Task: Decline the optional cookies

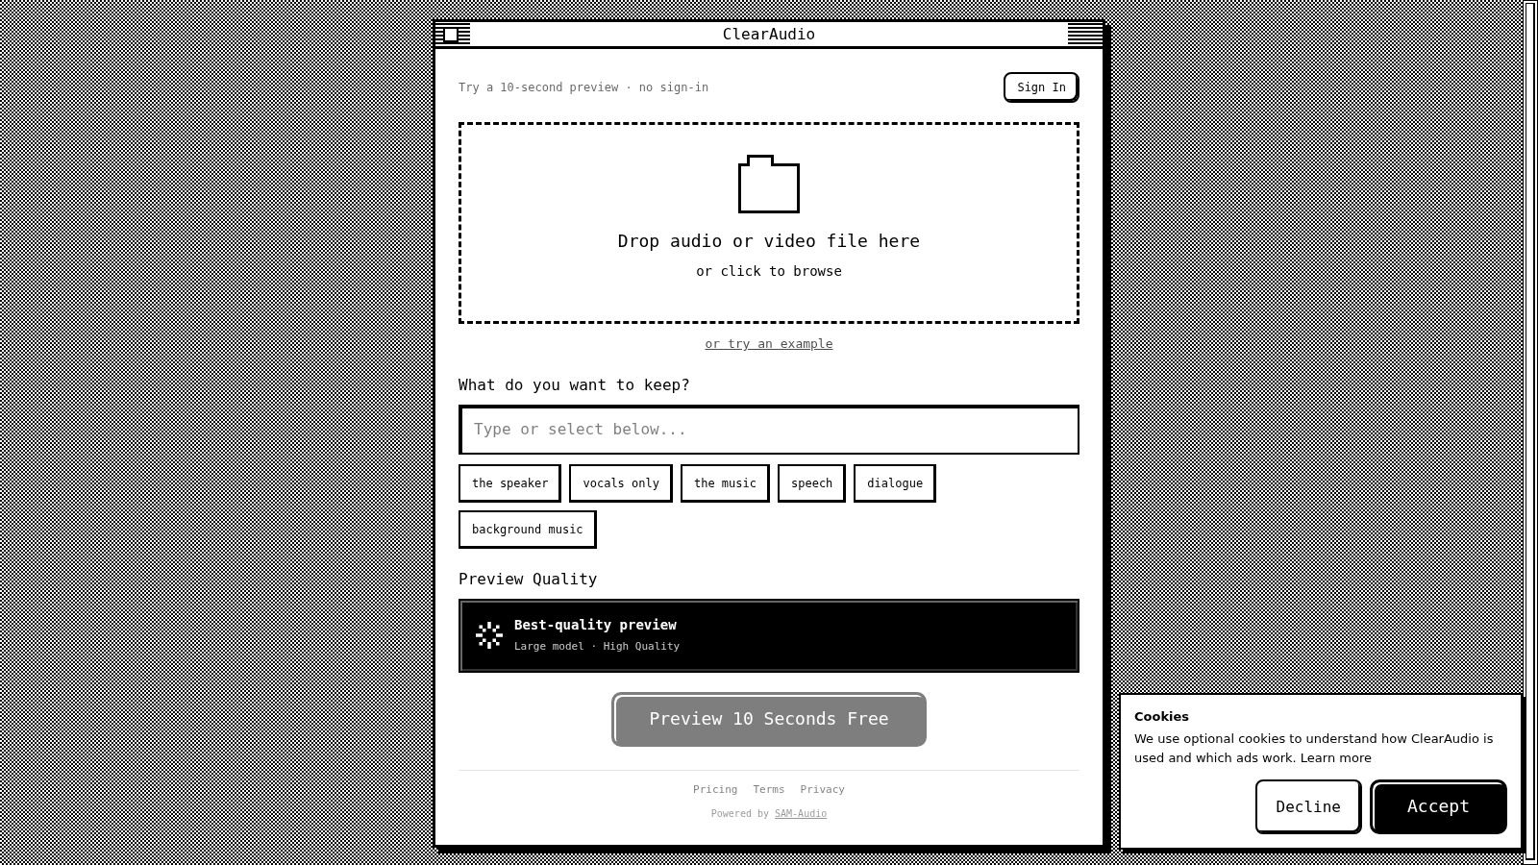Action: [x=1307, y=806]
